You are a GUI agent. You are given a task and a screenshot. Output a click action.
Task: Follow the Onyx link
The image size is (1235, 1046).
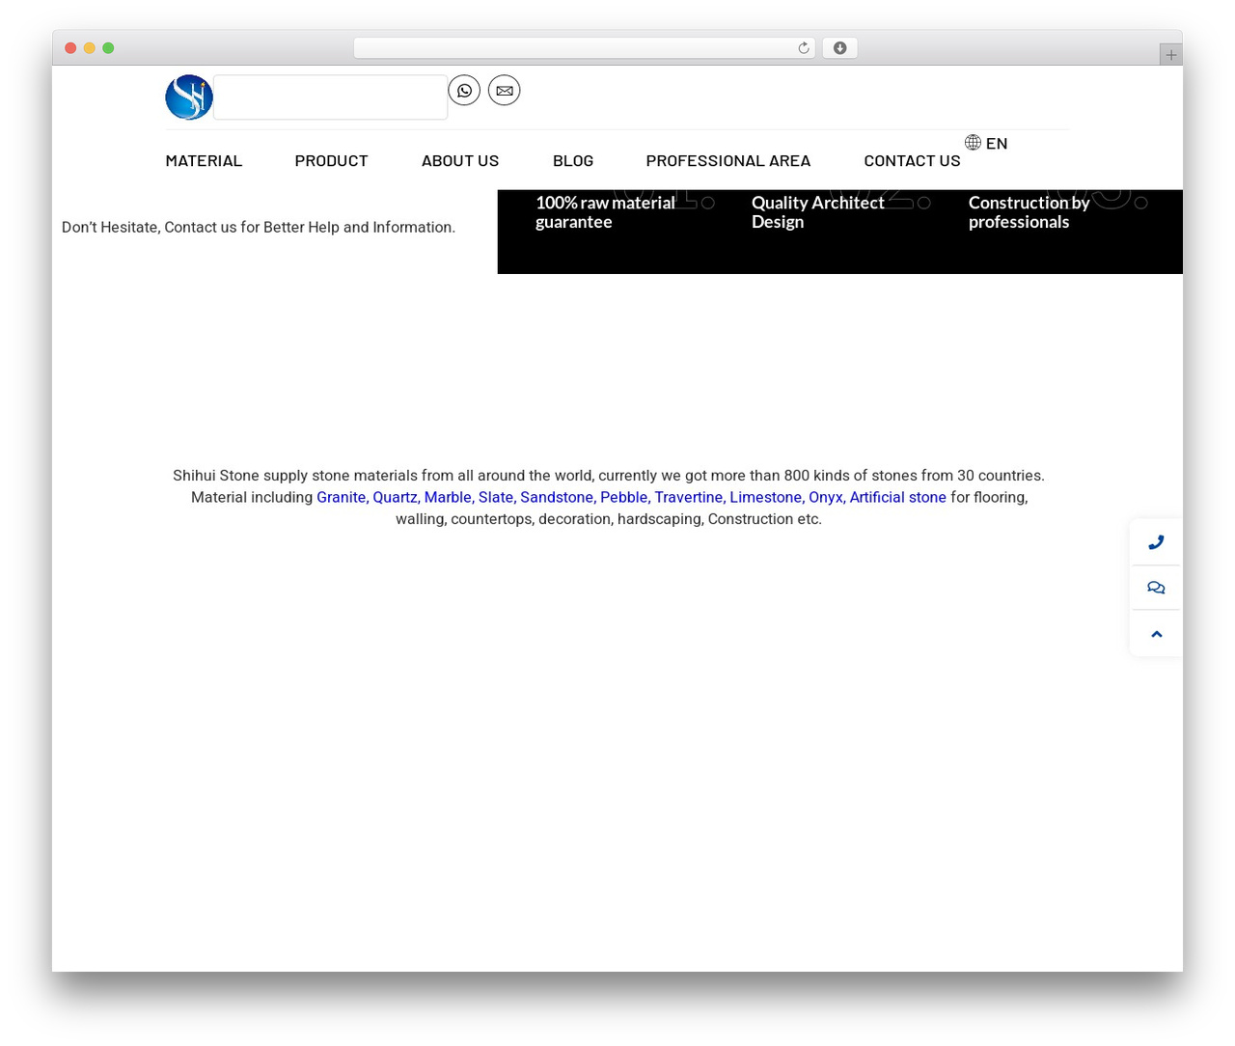[x=827, y=497]
